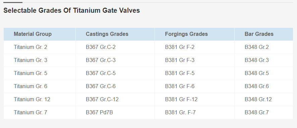
Task: Click the Bar Grades column header
Action: [x=264, y=34]
